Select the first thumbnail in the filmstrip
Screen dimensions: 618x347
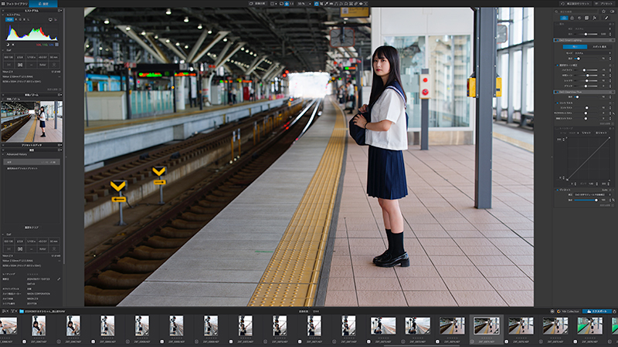[9, 325]
